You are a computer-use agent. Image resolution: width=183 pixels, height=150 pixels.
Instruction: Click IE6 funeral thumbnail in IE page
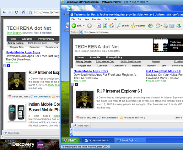pyautogui.click(x=84, y=100)
